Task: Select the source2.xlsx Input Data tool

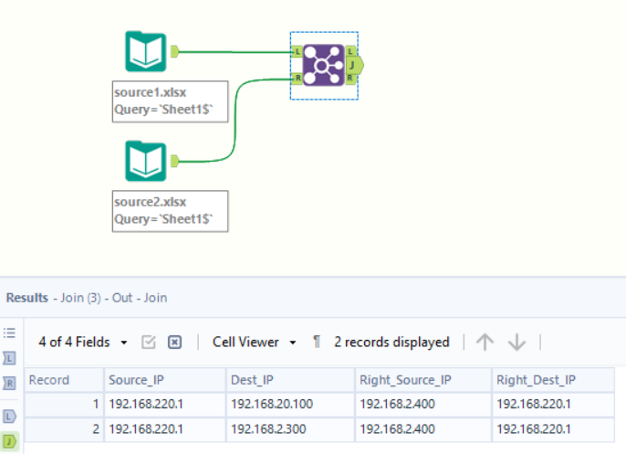Action: tap(145, 161)
